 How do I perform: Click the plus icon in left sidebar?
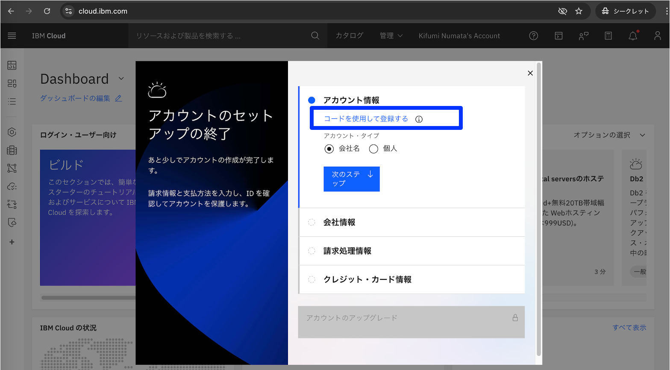pyautogui.click(x=12, y=242)
